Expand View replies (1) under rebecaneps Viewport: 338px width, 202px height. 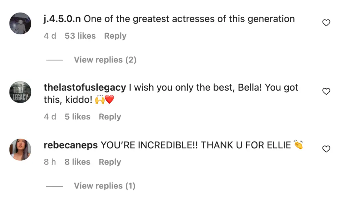tap(104, 186)
